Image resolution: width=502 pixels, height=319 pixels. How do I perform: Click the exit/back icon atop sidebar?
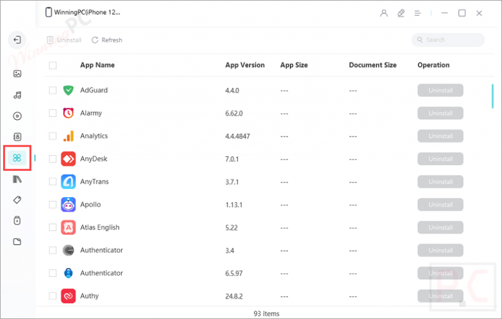(x=17, y=40)
